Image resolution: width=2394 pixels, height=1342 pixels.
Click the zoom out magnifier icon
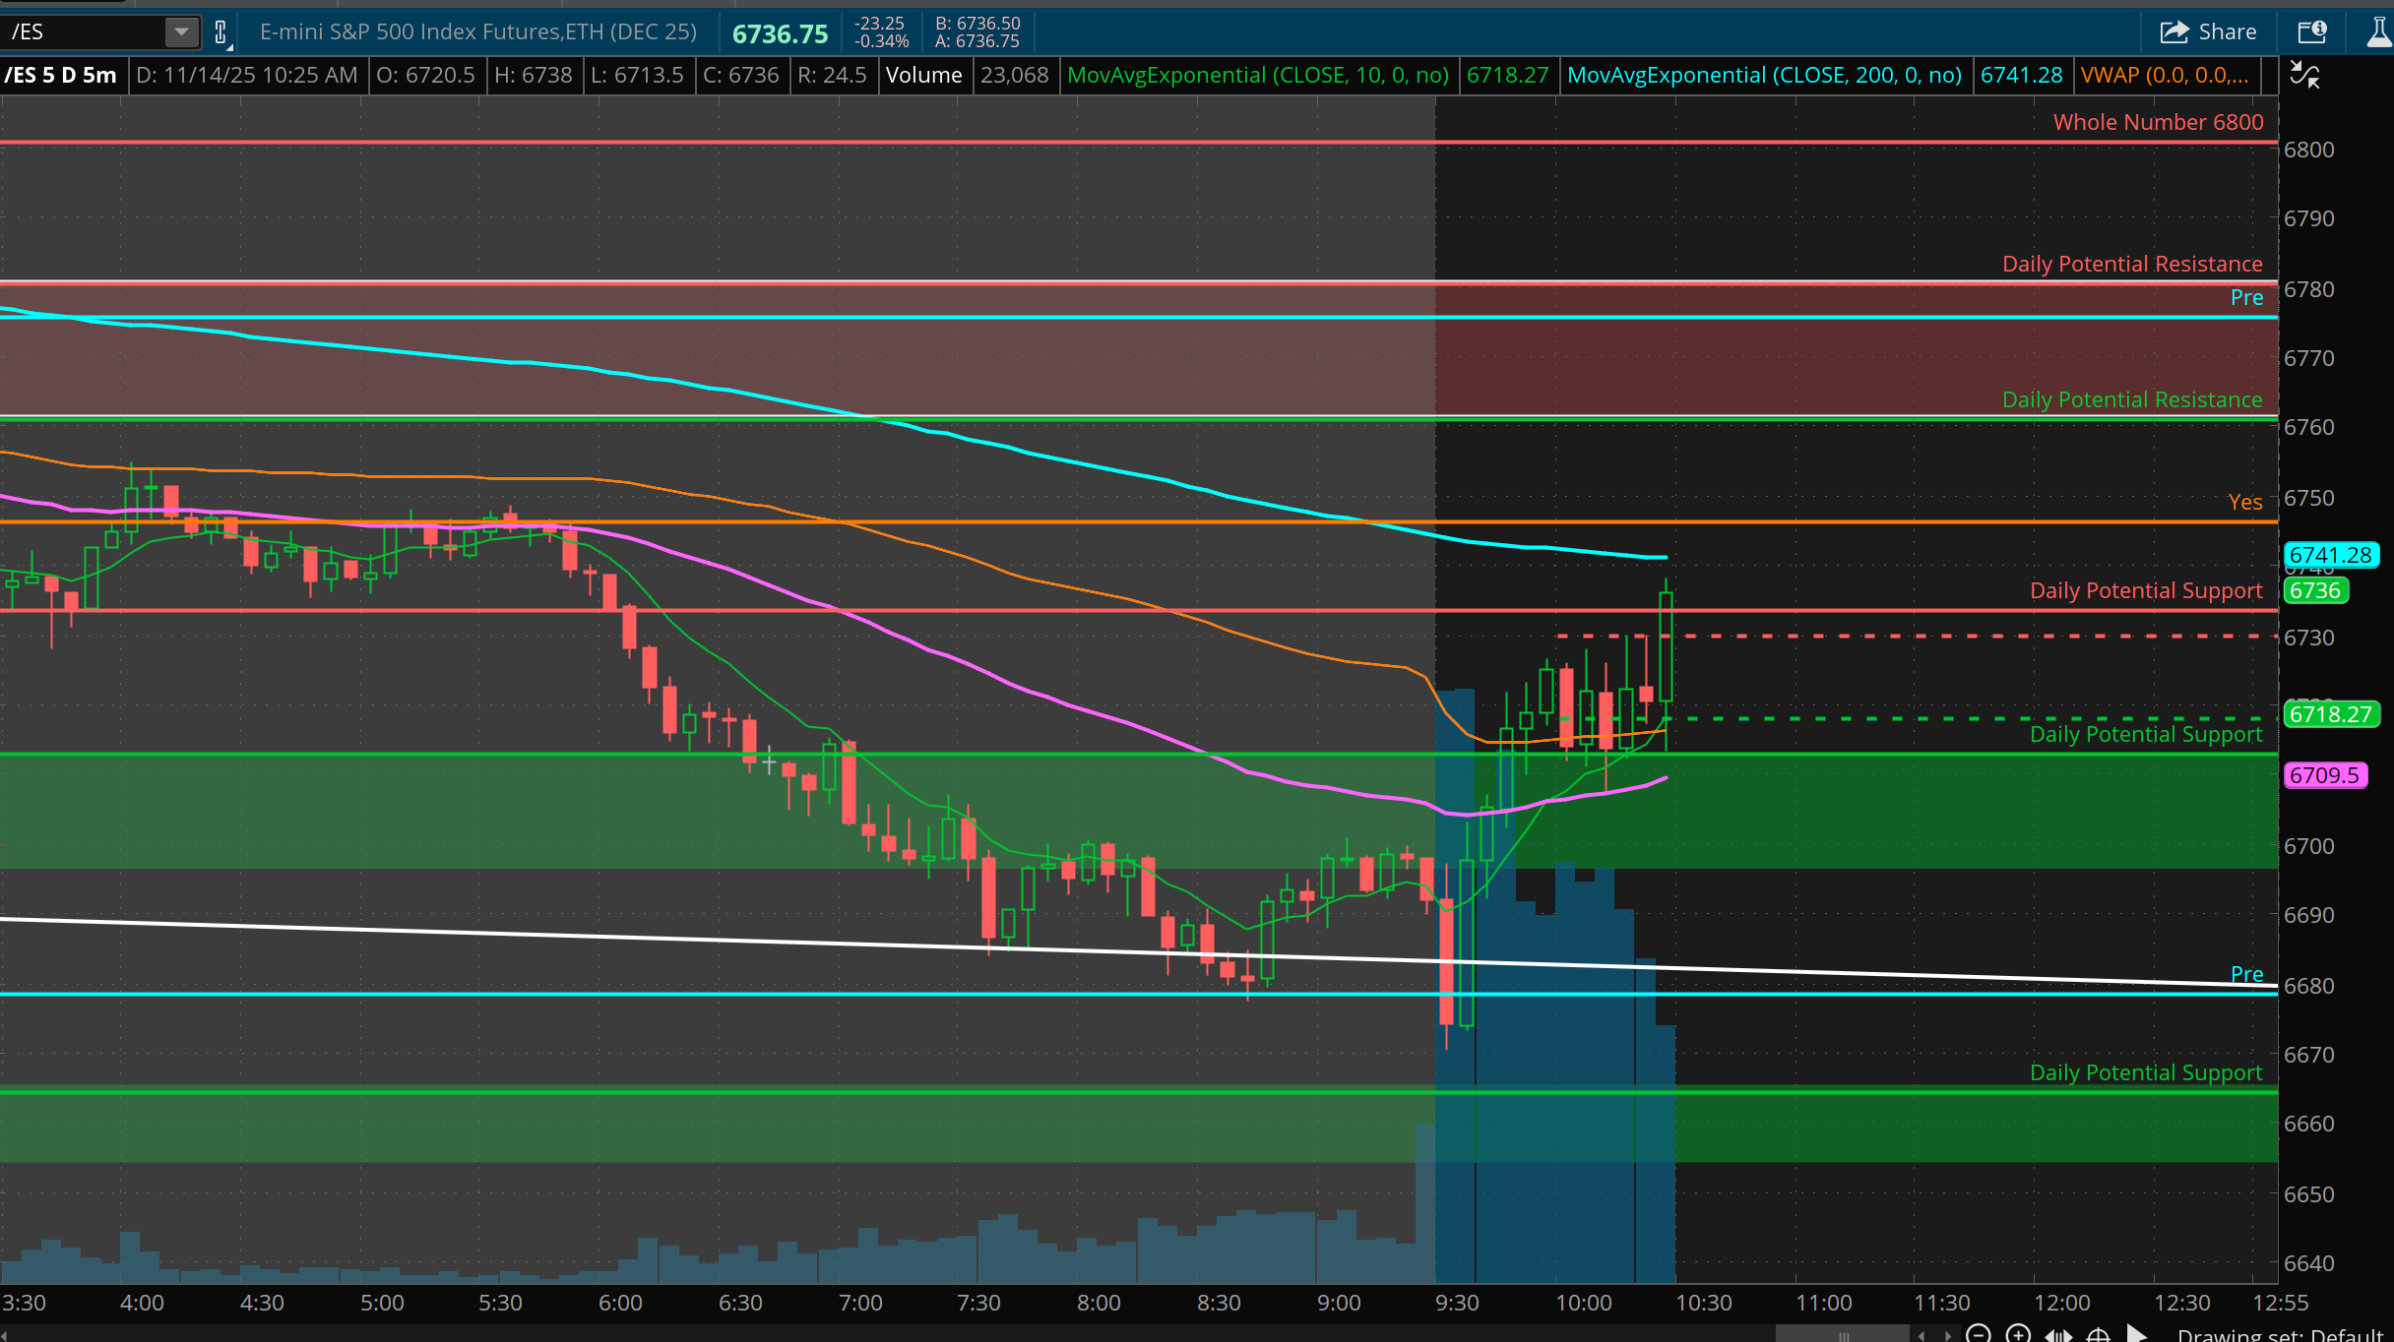[1977, 1334]
